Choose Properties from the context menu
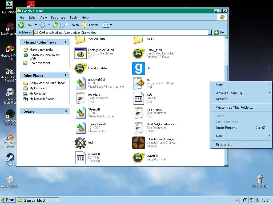Viewport: 273px width, 204px height. pos(241,145)
